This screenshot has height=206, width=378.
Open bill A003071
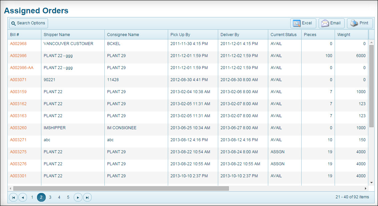pyautogui.click(x=18, y=80)
